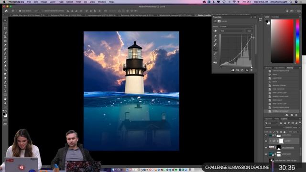
Task: Delete the adjustment layer via Properties trash
Action: coord(251,70)
